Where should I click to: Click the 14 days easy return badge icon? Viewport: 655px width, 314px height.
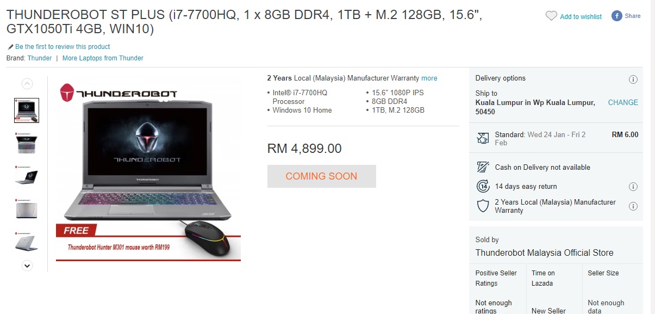[x=483, y=186]
